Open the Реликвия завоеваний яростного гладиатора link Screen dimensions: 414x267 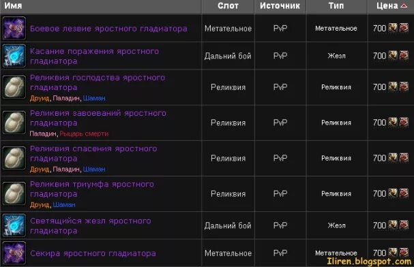98,118
